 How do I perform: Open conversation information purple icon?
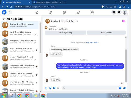pyautogui.click(x=123, y=21)
